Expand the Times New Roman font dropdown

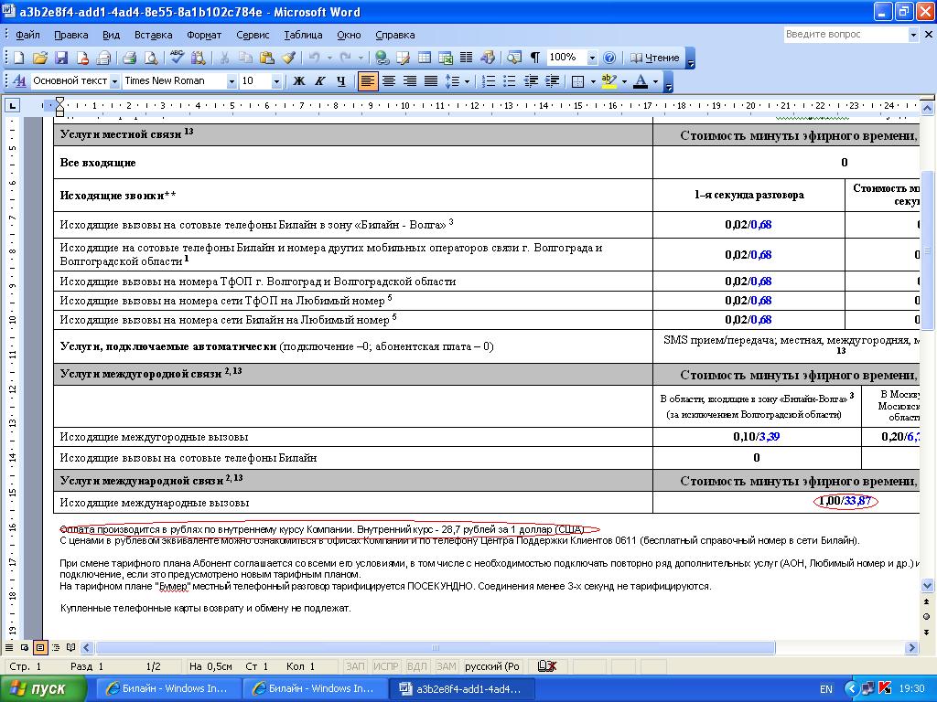(x=231, y=81)
